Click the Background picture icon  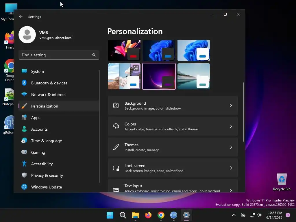[116, 106]
